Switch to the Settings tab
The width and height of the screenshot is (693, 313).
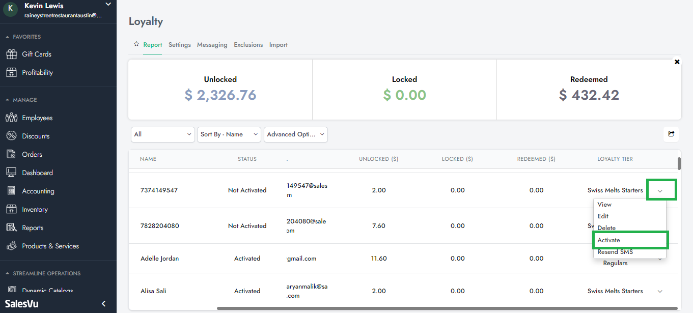179,45
